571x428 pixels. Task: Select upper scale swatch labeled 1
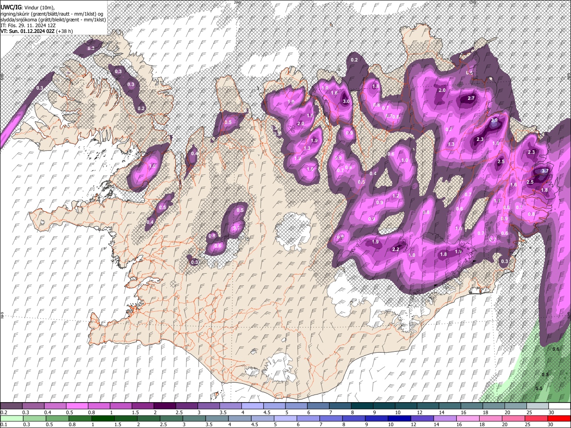120,406
